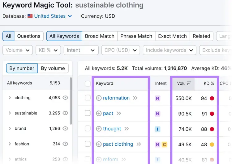Click the red KD indicator for thought
Screen dimensions: 232x164
pos(212,129)
